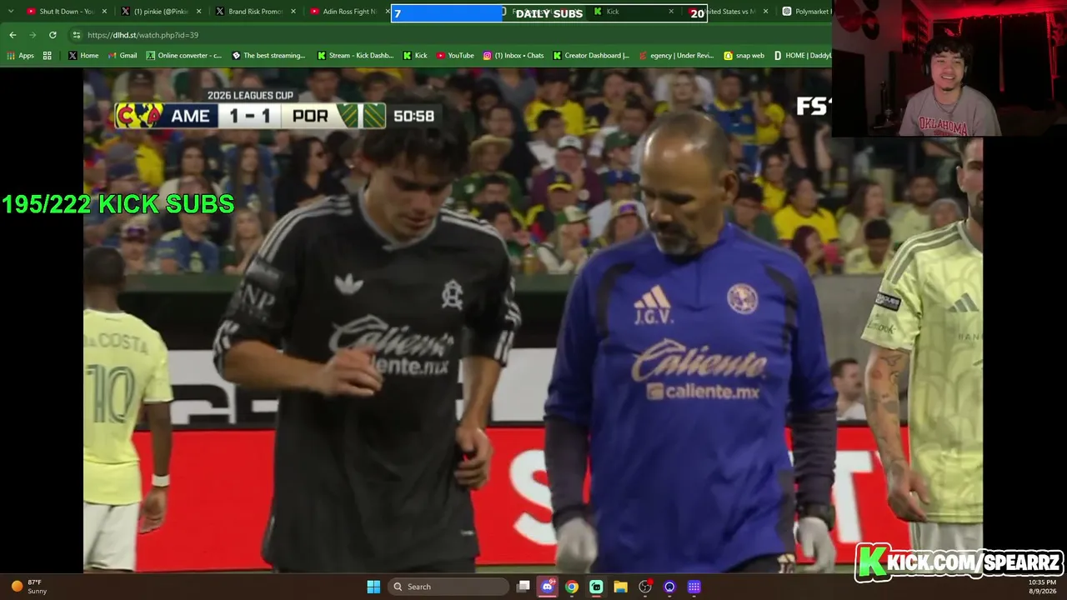This screenshot has height=600, width=1067.
Task: Go forward in browser history
Action: tap(33, 35)
